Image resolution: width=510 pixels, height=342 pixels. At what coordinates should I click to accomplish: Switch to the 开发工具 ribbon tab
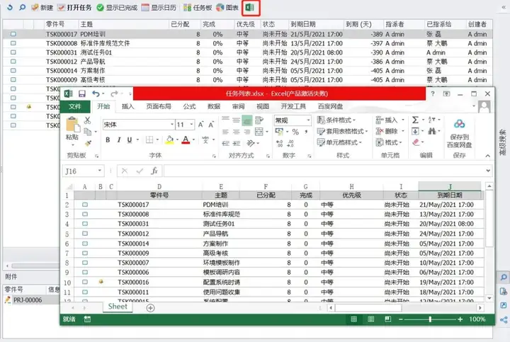tap(293, 106)
